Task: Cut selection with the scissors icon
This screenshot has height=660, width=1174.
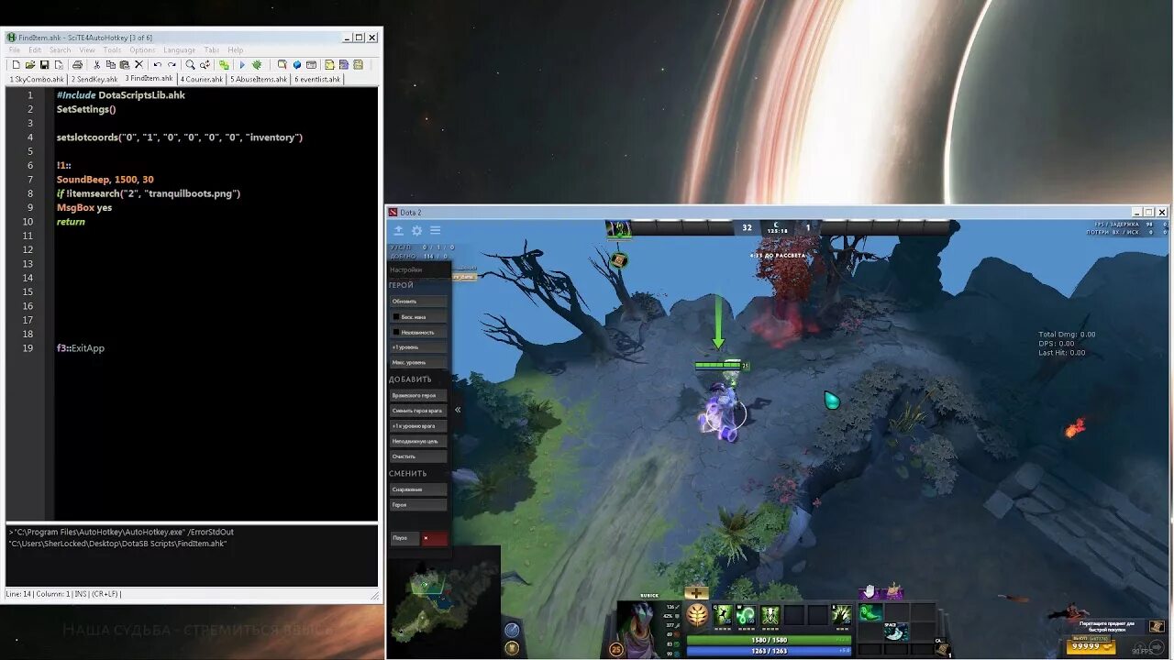Action: tap(96, 65)
